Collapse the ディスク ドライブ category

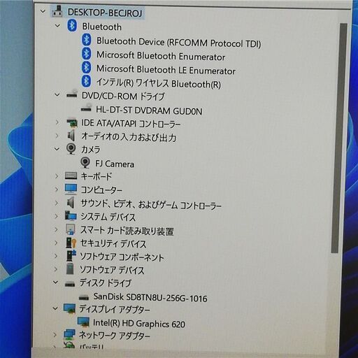(55, 282)
